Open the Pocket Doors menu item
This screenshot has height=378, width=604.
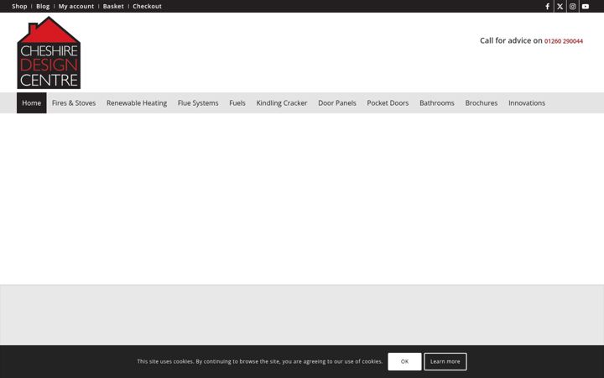coord(388,103)
